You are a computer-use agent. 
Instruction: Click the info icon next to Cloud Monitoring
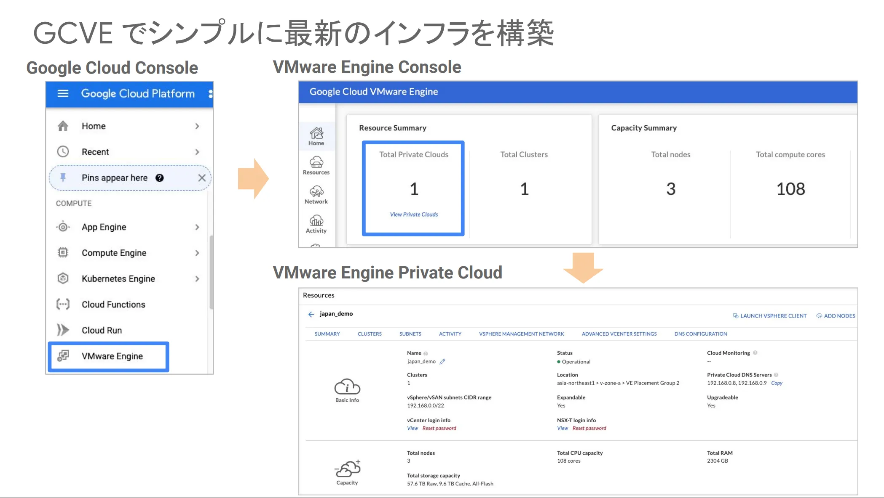click(755, 353)
